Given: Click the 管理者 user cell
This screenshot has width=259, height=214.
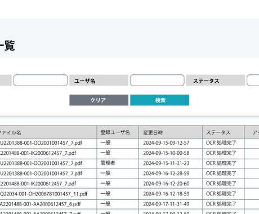Looking at the screenshot, I should pyautogui.click(x=108, y=163).
